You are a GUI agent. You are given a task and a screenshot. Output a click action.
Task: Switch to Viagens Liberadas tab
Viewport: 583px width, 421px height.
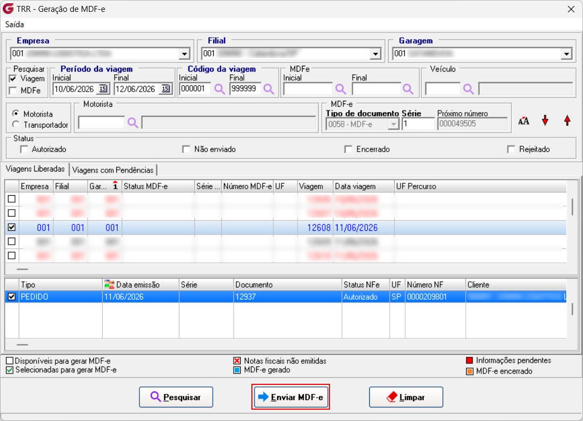click(x=36, y=169)
